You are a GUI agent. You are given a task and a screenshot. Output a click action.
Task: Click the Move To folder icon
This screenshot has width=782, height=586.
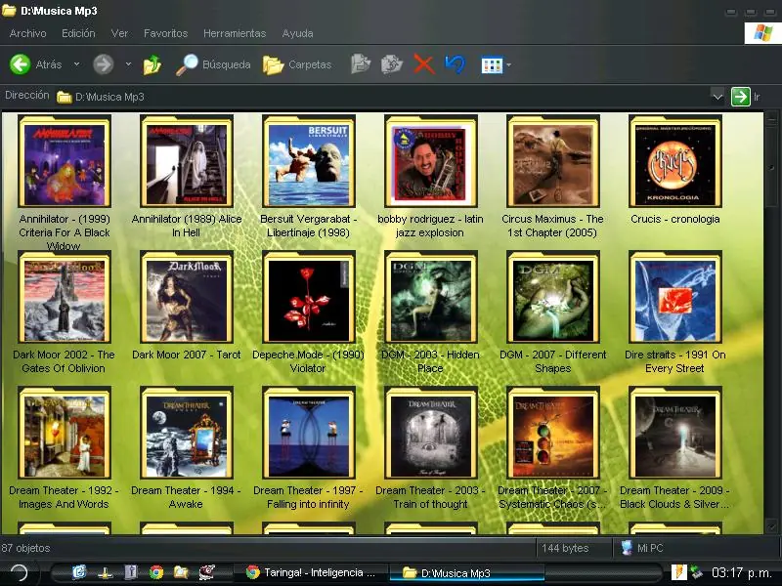[x=360, y=64]
